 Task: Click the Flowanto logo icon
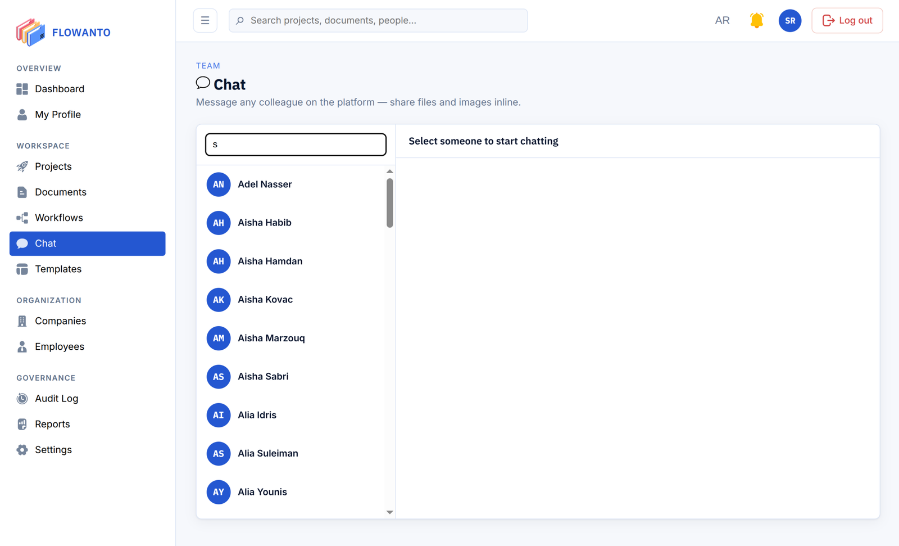[30, 32]
